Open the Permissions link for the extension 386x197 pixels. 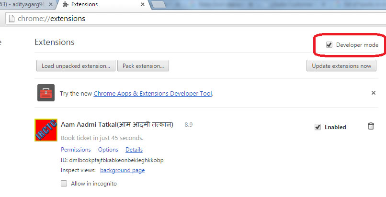(x=76, y=150)
